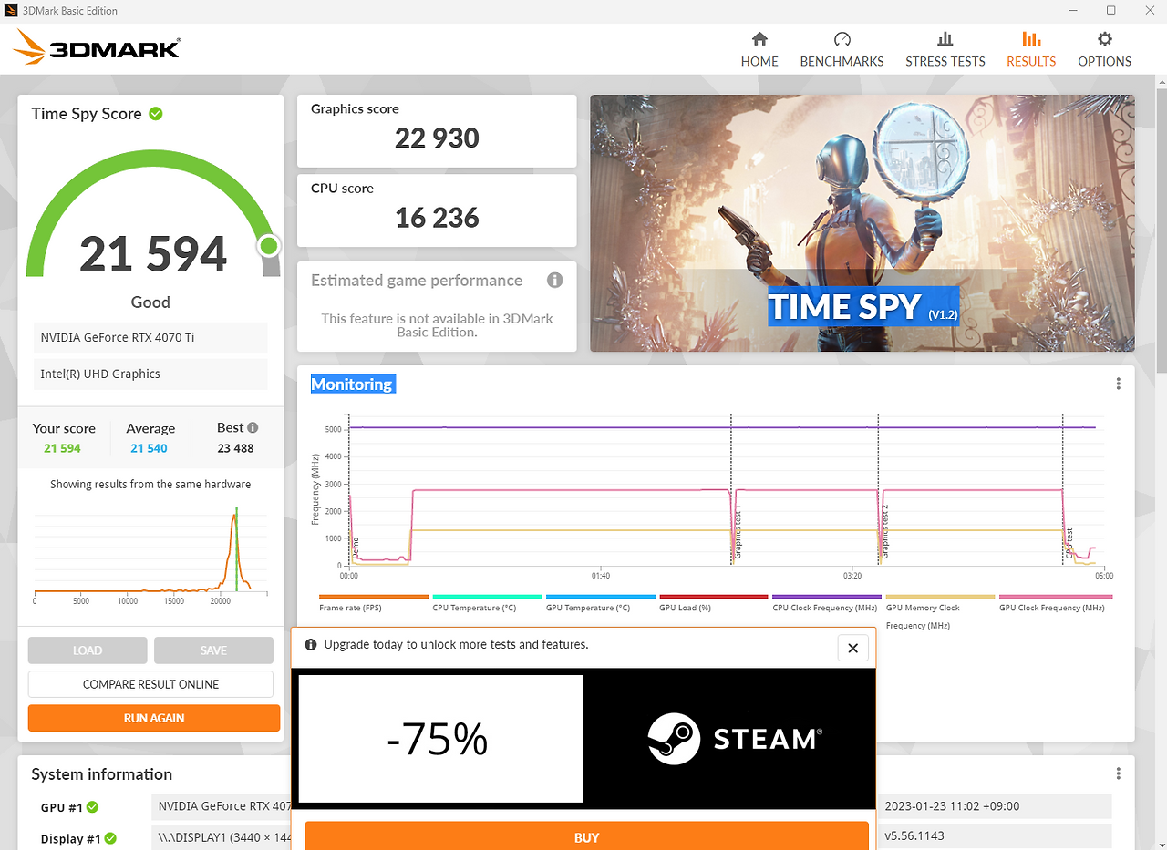The width and height of the screenshot is (1167, 850).
Task: Toggle the GPU Clock Frequency legend series
Action: pos(1056,603)
